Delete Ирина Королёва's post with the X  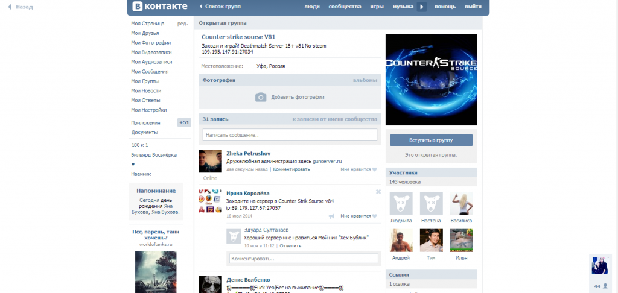tap(378, 192)
